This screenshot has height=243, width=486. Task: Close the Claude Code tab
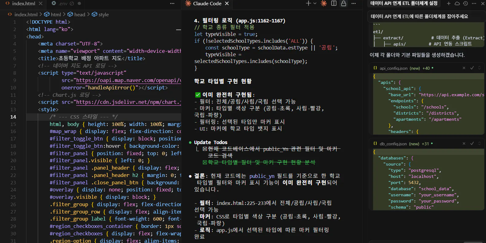(227, 3)
